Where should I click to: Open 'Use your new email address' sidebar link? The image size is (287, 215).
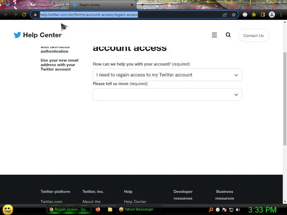click(59, 65)
